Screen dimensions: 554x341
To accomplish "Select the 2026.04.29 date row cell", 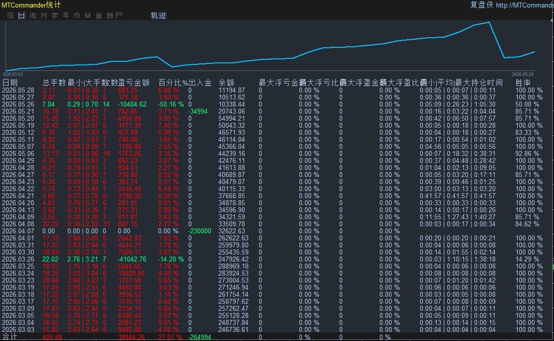I will (18, 160).
